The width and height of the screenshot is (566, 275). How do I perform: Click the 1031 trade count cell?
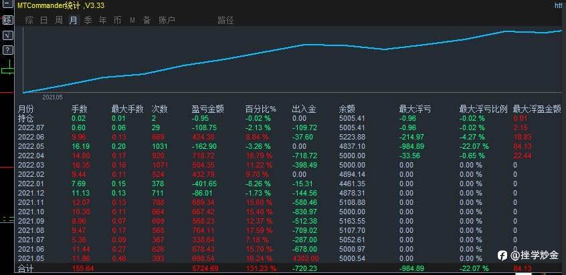(160, 146)
